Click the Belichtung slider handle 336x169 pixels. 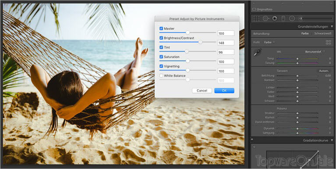pos(297,76)
